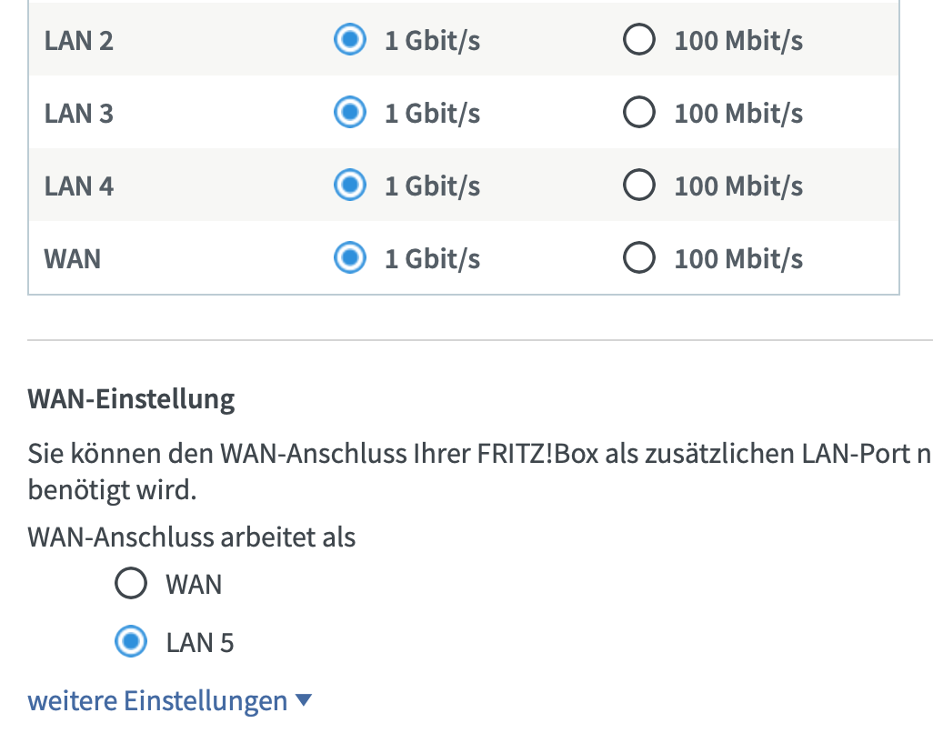Select 1 Gbit/s for LAN 4
Viewport: 933px width, 733px height.
[x=349, y=185]
